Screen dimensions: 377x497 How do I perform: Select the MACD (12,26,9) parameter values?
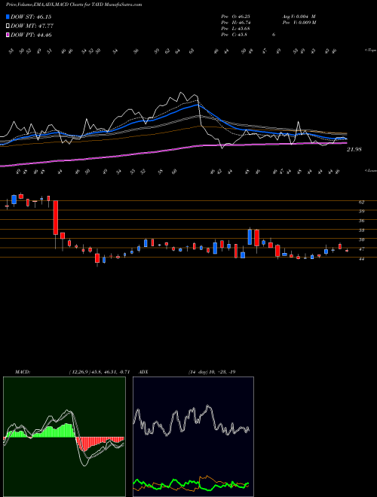point(99,372)
